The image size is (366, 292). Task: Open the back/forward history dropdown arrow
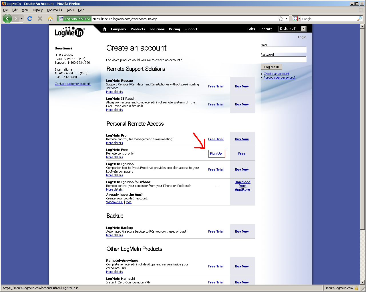(21, 19)
